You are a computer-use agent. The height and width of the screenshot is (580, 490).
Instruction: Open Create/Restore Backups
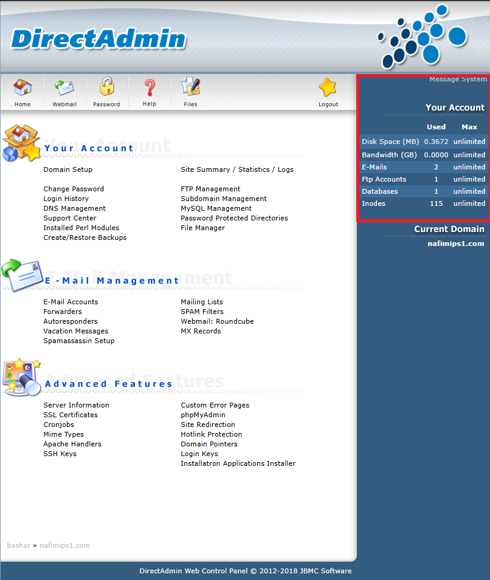pos(85,237)
